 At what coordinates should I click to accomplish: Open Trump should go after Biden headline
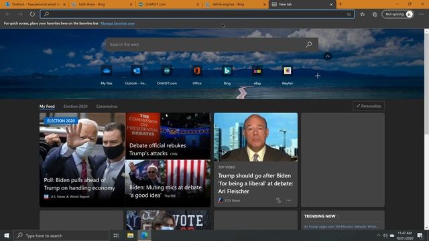point(255,183)
